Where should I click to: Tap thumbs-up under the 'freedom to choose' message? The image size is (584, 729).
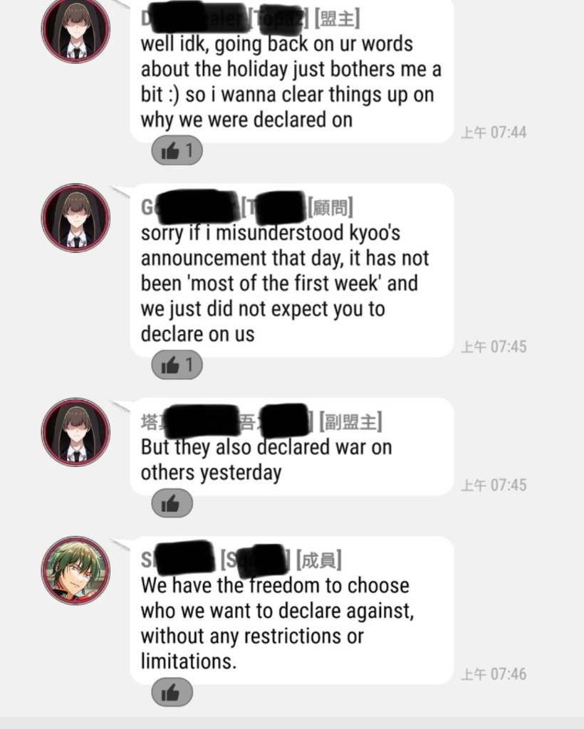pyautogui.click(x=172, y=692)
